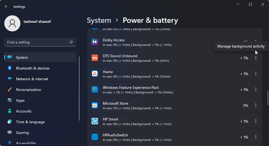
Task: Click the HP Smart app icon
Action: click(94, 121)
